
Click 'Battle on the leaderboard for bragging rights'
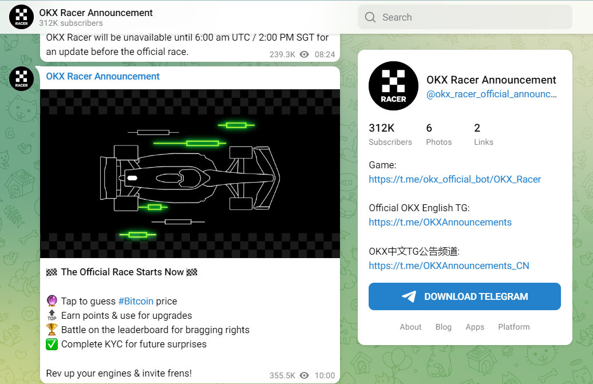point(155,330)
